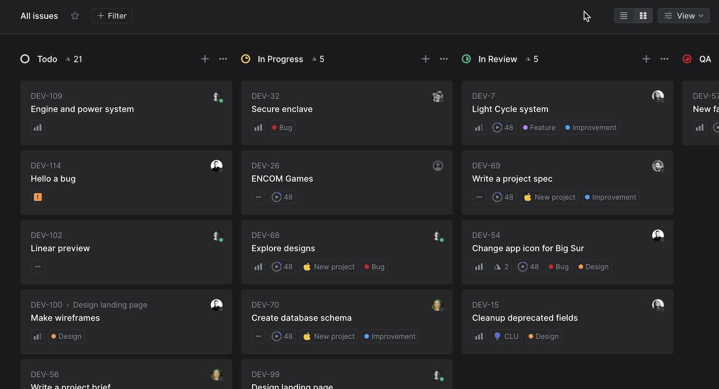Viewport: 719px width, 389px height.
Task: Click the Bug label toggle on DEV-32
Action: tap(282, 127)
